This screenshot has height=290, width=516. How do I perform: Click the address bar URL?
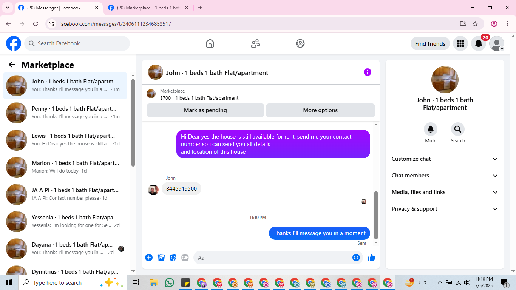tap(115, 24)
